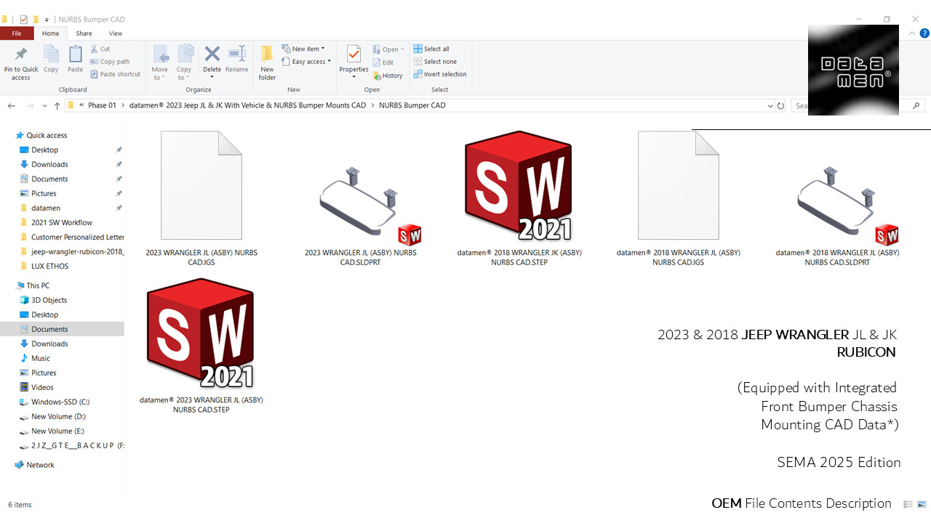Click the Copy path command
This screenshot has height=523, width=931.
point(110,62)
